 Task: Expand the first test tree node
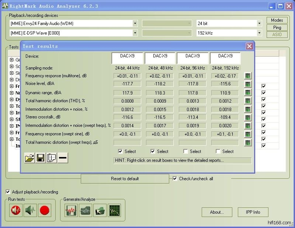[12, 60]
